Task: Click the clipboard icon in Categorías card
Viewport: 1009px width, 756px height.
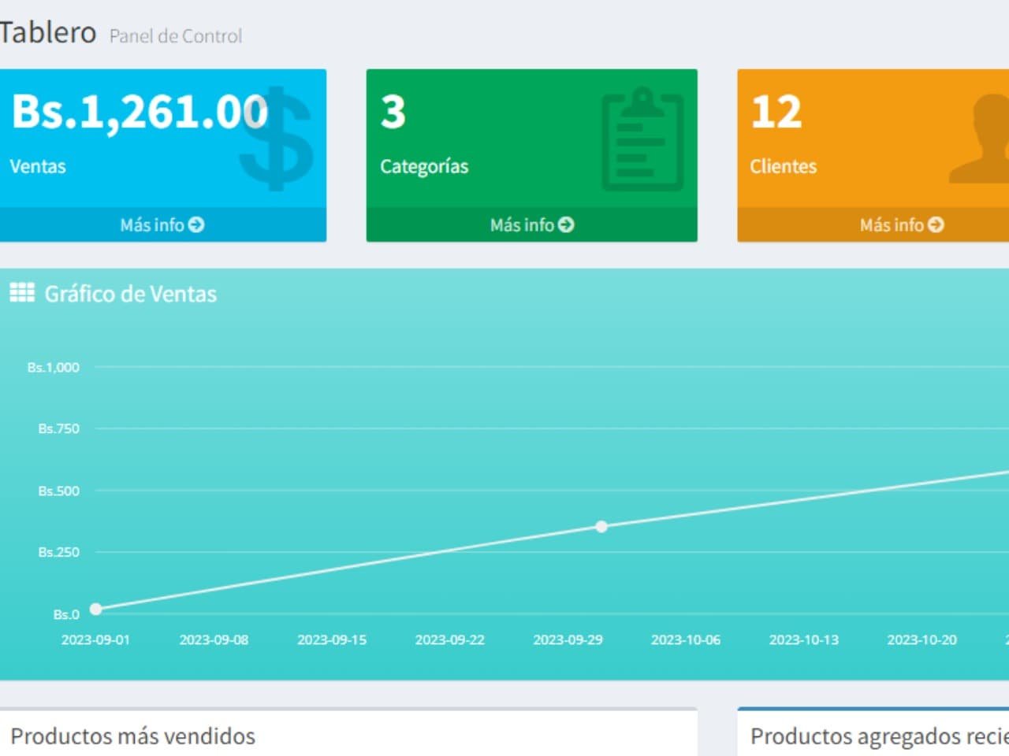Action: tap(642, 139)
